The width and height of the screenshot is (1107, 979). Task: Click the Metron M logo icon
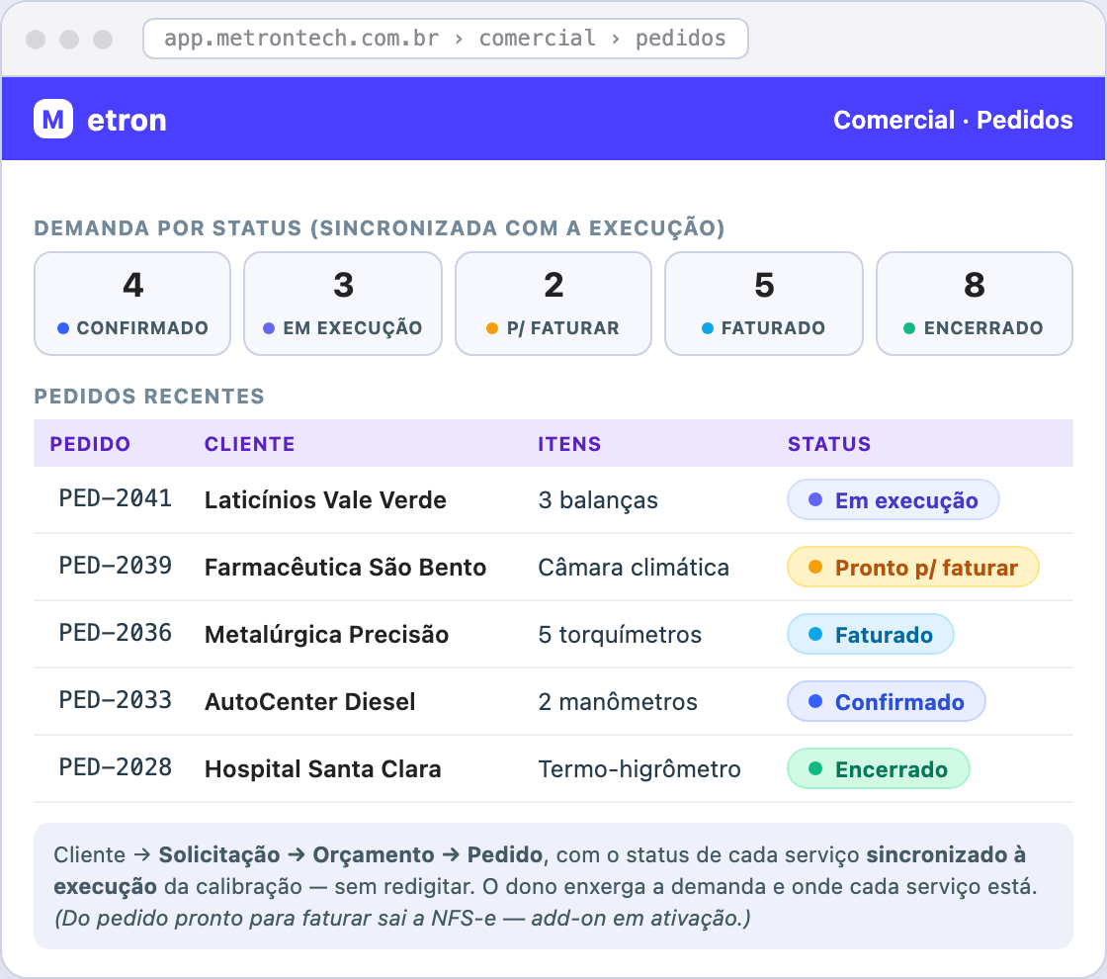pos(53,119)
